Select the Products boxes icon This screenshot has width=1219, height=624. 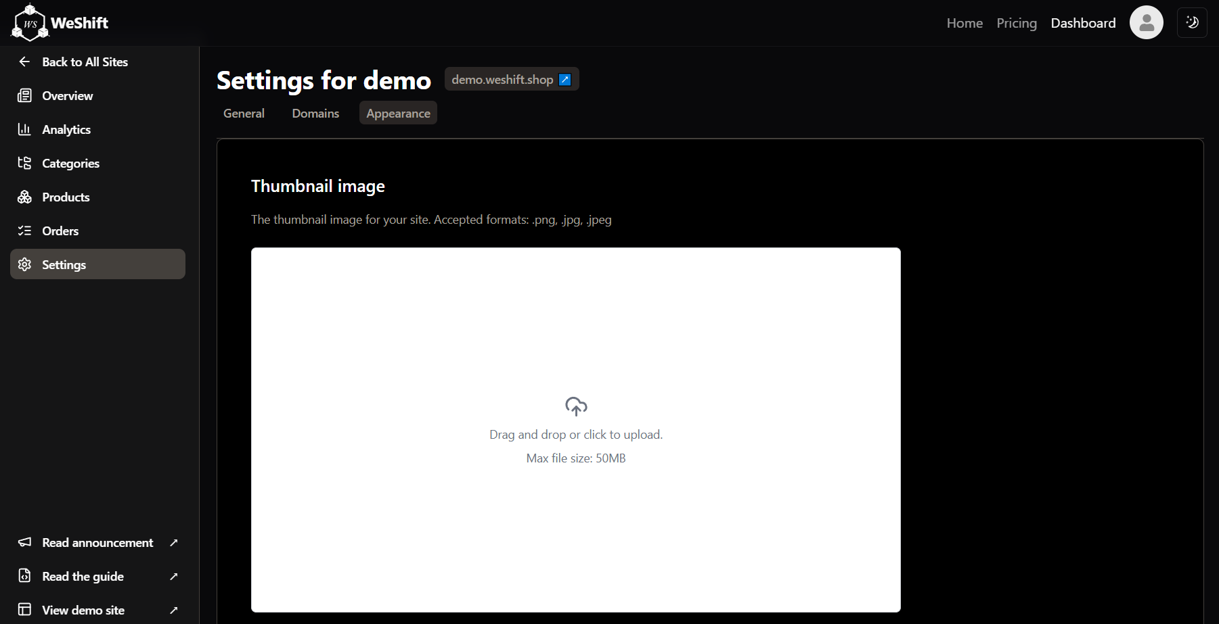(x=24, y=197)
